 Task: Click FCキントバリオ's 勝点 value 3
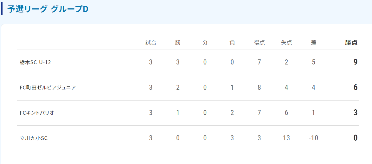[356, 112]
